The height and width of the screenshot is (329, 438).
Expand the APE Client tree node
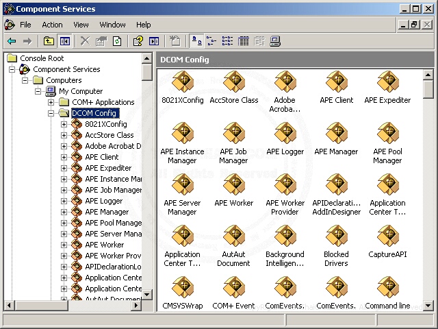64,157
